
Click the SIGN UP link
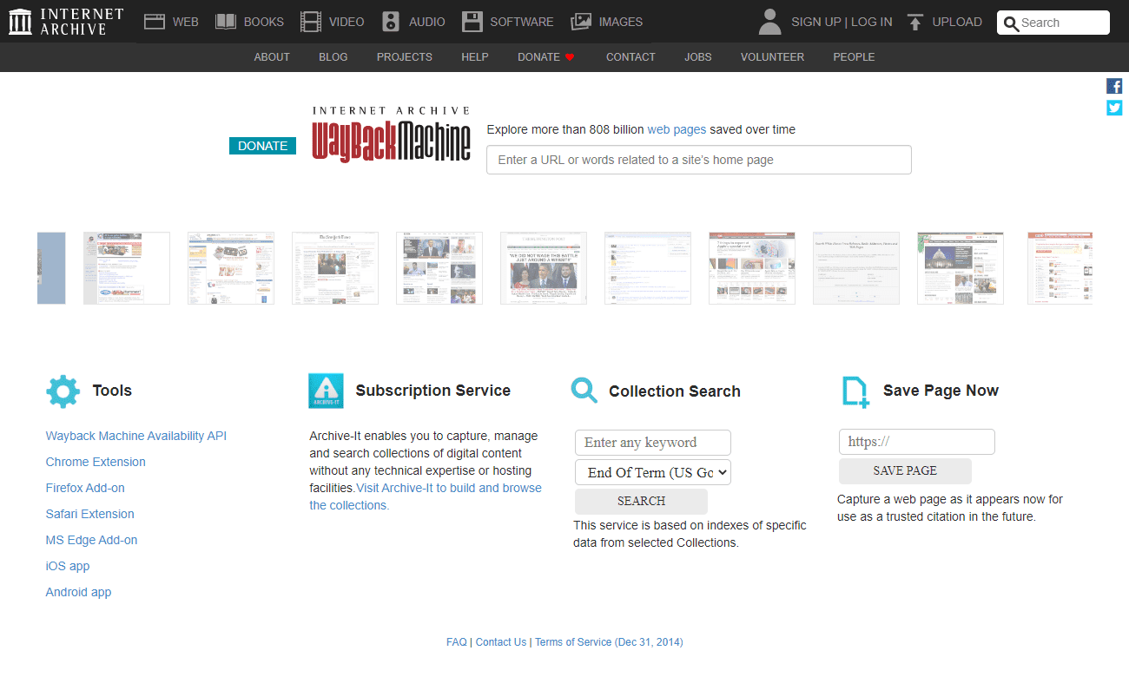816,22
